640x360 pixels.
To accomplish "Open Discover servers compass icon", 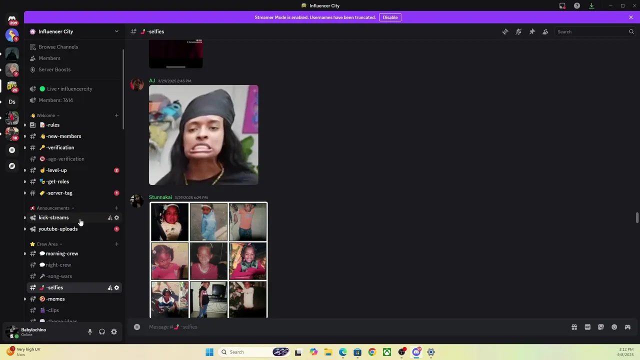I will click(x=12, y=166).
